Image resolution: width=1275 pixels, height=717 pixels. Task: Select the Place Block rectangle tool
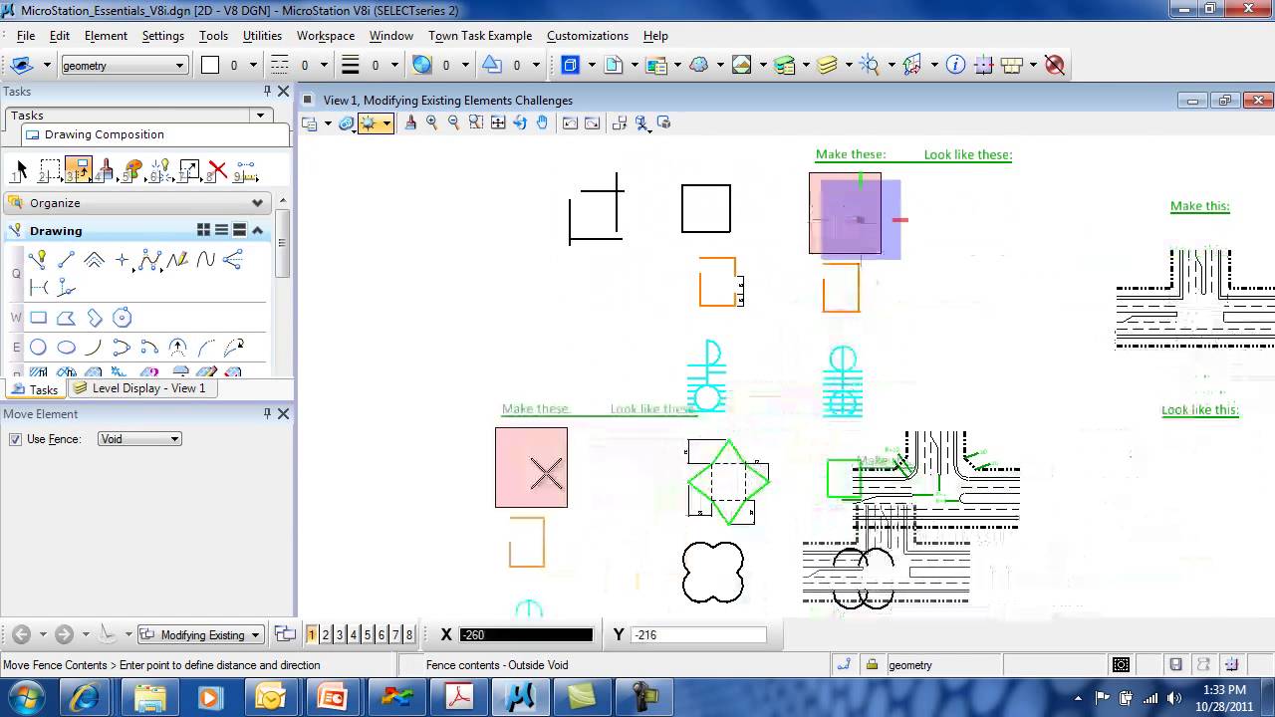(38, 318)
